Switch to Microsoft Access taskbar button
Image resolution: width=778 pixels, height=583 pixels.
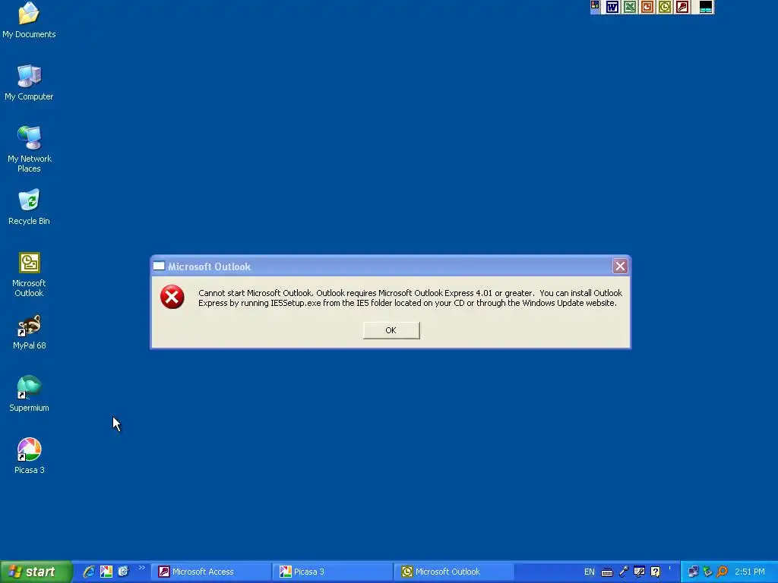211,572
